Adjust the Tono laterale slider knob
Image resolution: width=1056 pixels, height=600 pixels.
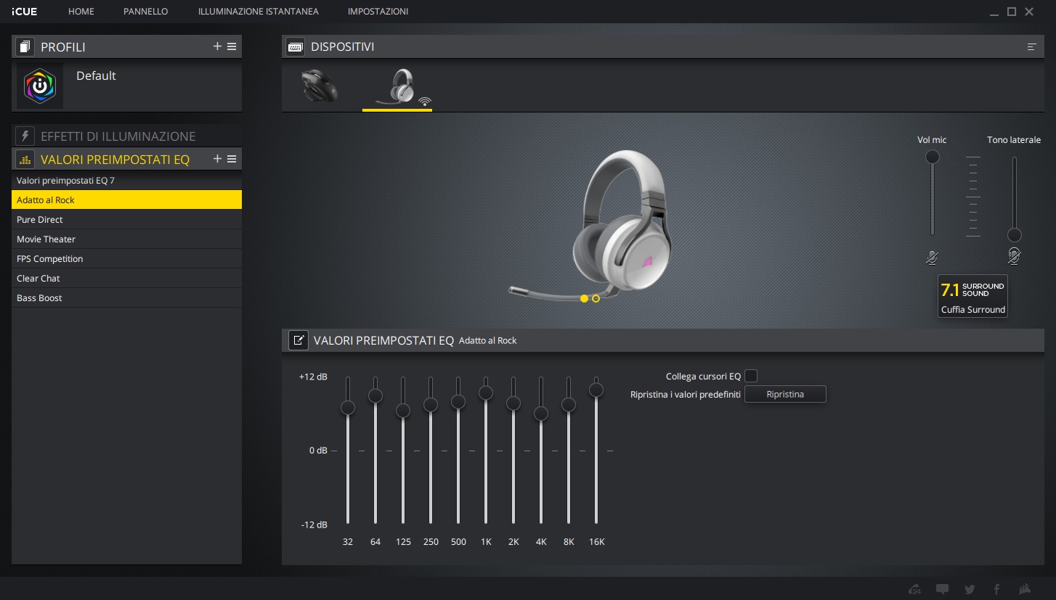coord(1015,235)
